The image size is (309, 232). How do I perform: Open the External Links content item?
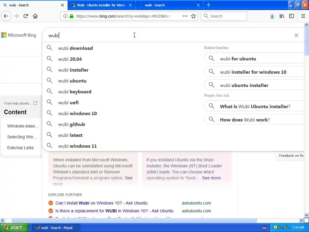coord(21,147)
